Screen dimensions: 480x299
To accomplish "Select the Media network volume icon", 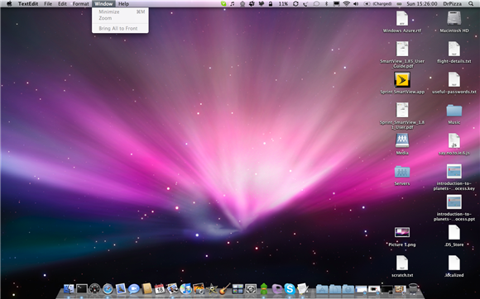I will [402, 140].
